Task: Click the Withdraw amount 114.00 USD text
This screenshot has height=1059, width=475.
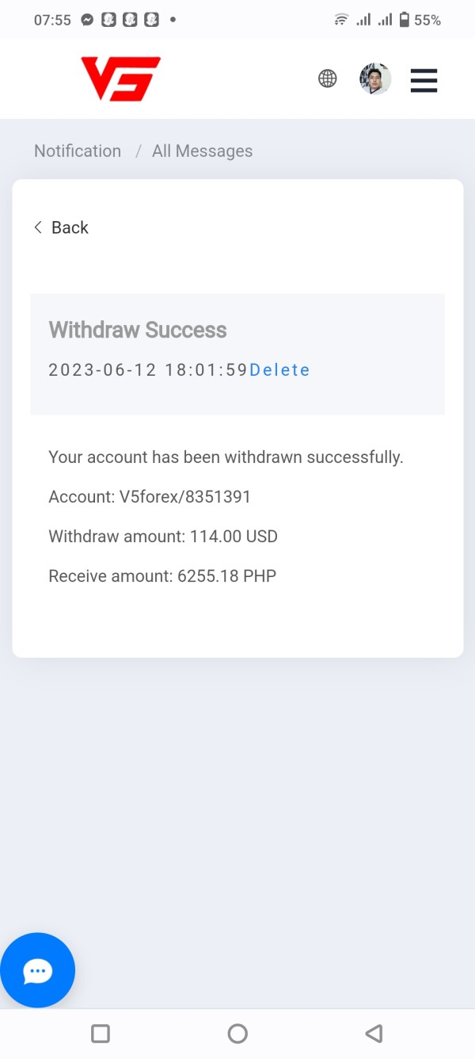Action: pos(163,537)
